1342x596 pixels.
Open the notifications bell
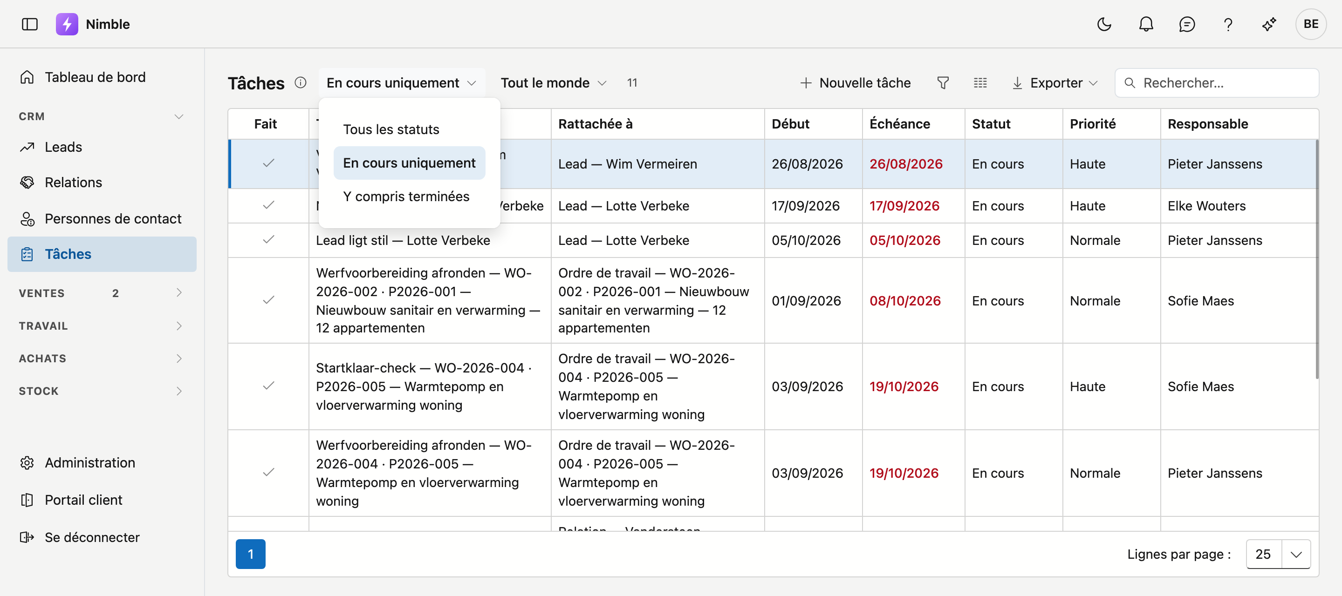[1146, 24]
